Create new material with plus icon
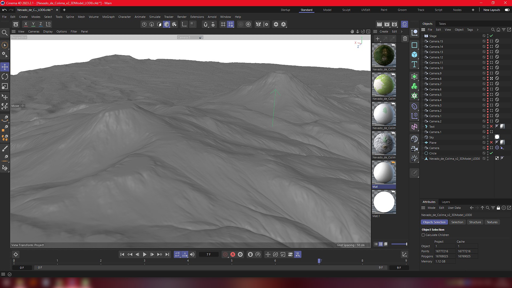The image size is (512, 288). click(x=378, y=39)
